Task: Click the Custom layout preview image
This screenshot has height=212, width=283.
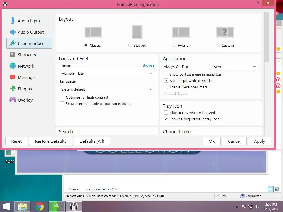Action: click(225, 32)
